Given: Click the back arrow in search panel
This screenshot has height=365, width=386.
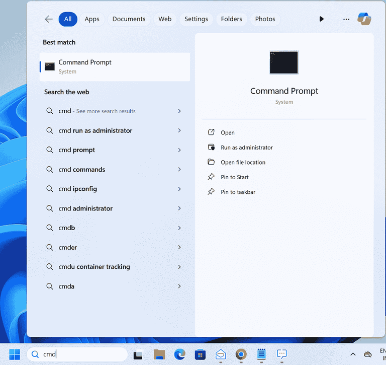Looking at the screenshot, I should pyautogui.click(x=49, y=19).
